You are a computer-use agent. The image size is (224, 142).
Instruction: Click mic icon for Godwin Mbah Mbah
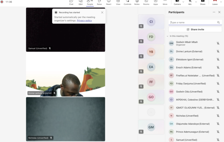click(218, 43)
